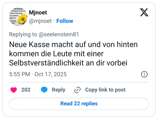Click the Oct 17, 2025 date
The image size is (158, 119).
click(x=50, y=74)
